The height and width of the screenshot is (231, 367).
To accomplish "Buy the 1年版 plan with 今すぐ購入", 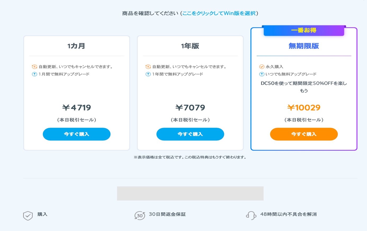I will pos(190,134).
